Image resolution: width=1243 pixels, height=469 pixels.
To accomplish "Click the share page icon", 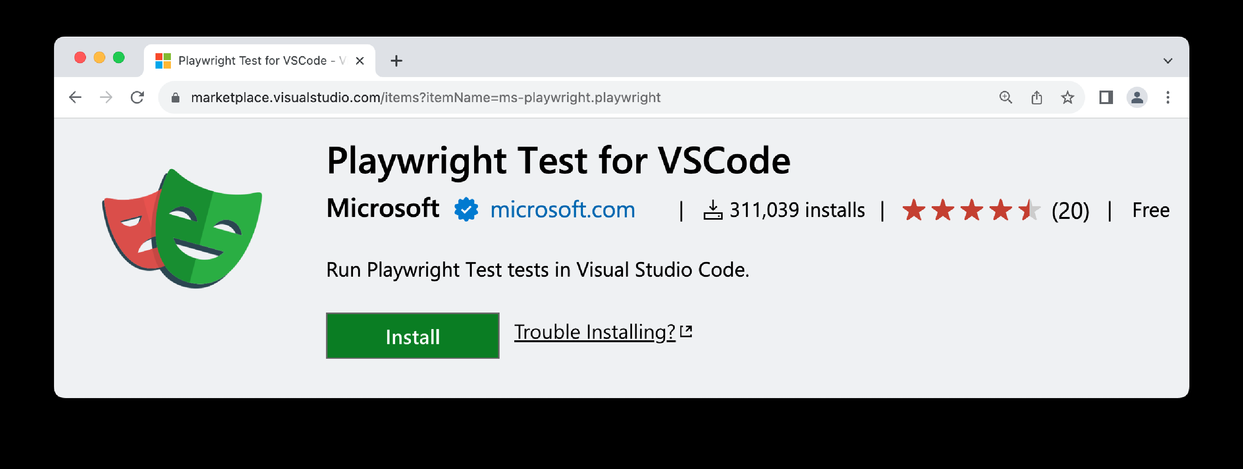I will click(x=1037, y=97).
